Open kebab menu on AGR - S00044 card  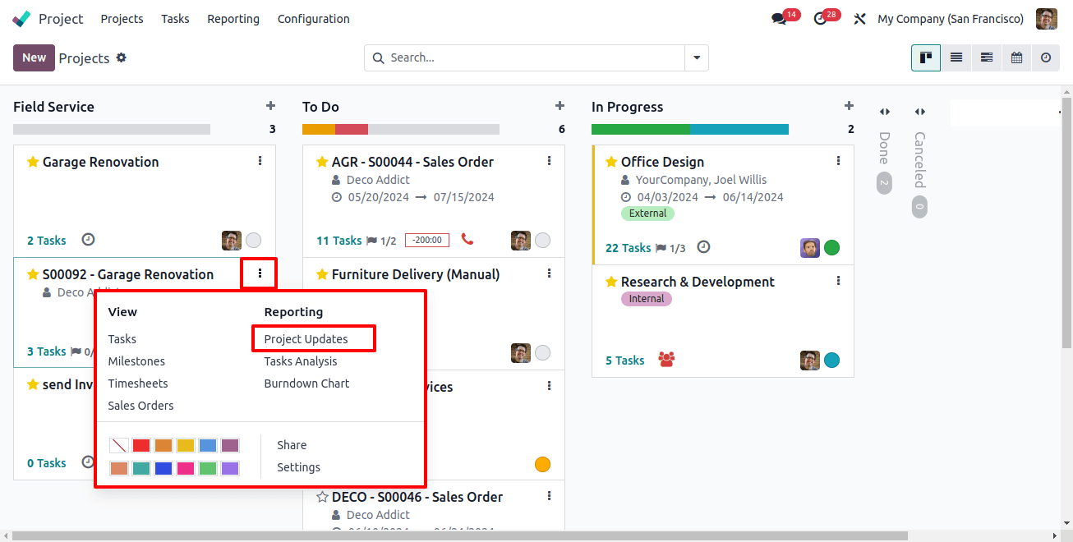[550, 161]
